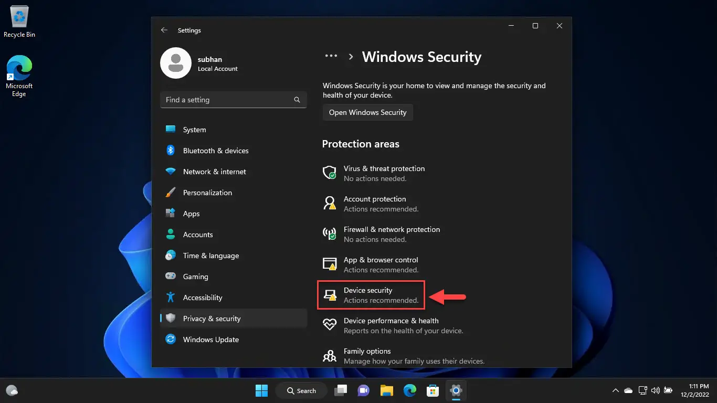Switch to Personalization settings
Viewport: 717px width, 403px height.
coord(234,192)
